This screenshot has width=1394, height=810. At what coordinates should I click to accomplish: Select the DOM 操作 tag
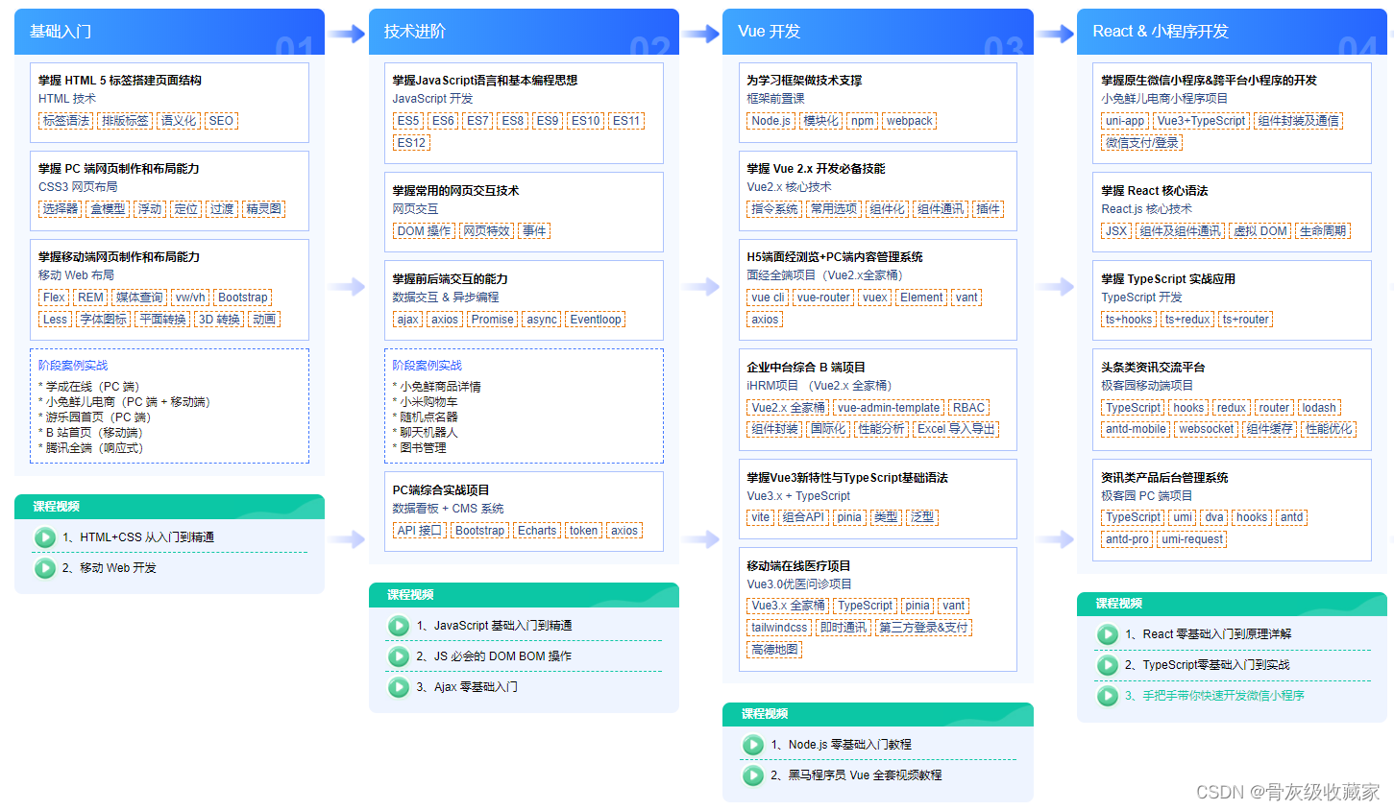(424, 231)
